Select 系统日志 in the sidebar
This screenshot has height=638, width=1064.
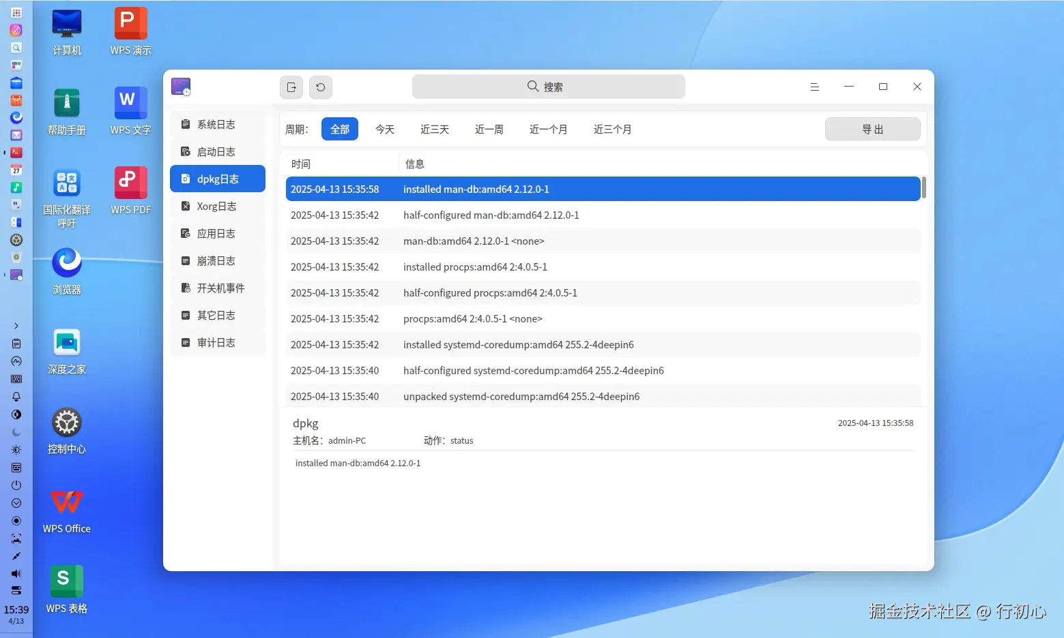(218, 125)
